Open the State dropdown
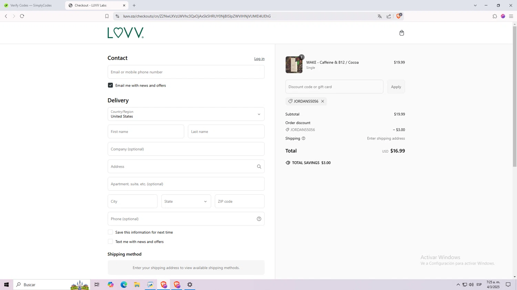The image size is (517, 290). [x=186, y=201]
